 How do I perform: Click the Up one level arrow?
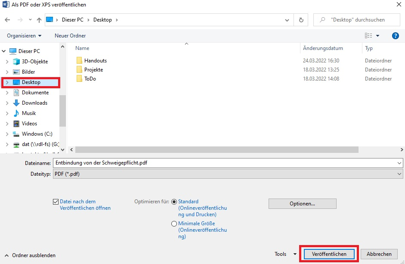pyautogui.click(x=39, y=20)
